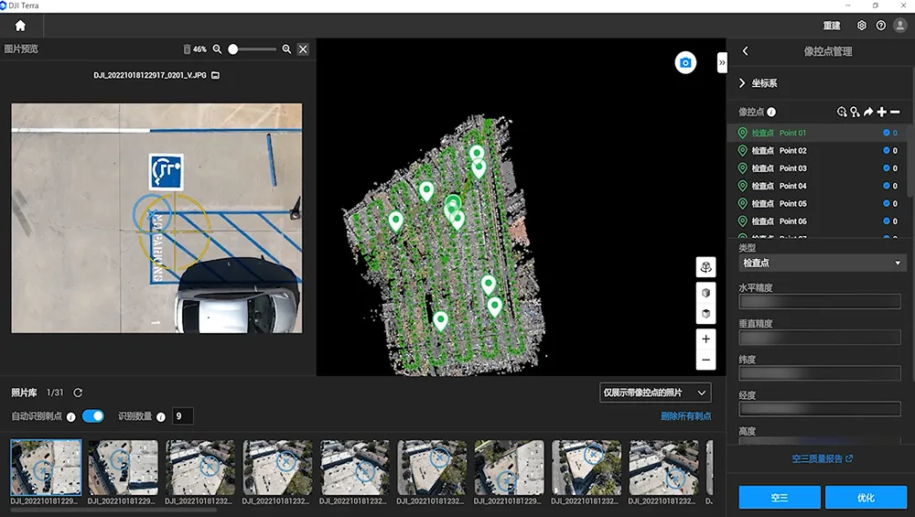Click the minus icon to remove control point
This screenshot has width=915, height=517.
point(895,112)
